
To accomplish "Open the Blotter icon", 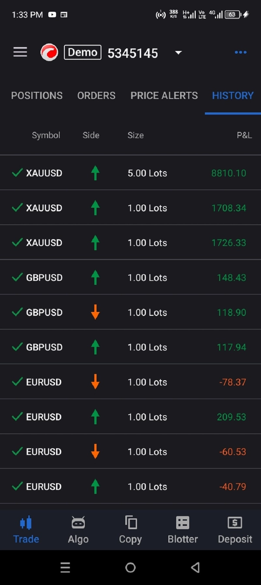I will pos(183,522).
